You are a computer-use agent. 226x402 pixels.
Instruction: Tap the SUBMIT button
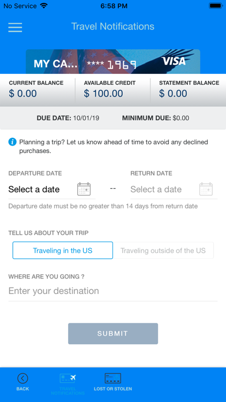coord(113,333)
